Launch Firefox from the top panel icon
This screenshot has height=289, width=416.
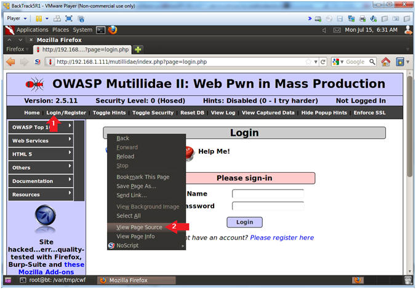(113, 30)
